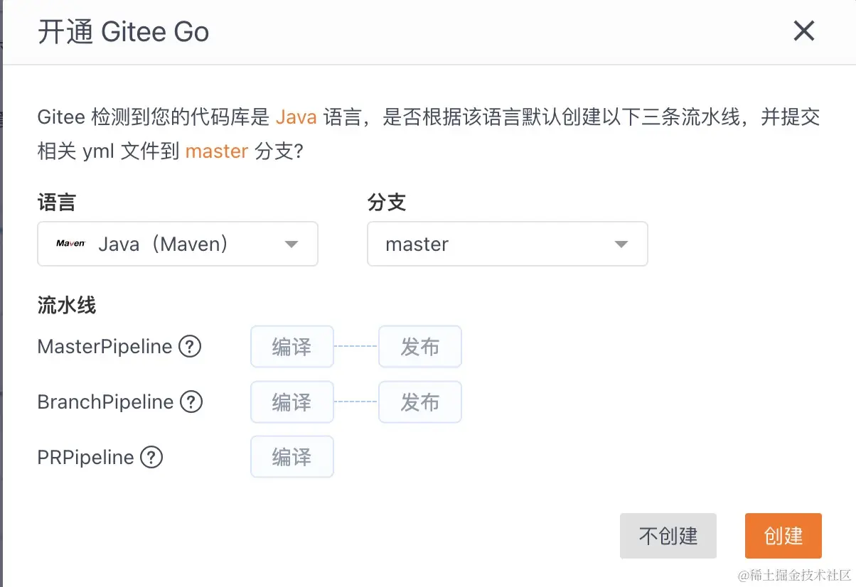This screenshot has height=587, width=856.
Task: Click the 不创建 button
Action: (x=668, y=536)
